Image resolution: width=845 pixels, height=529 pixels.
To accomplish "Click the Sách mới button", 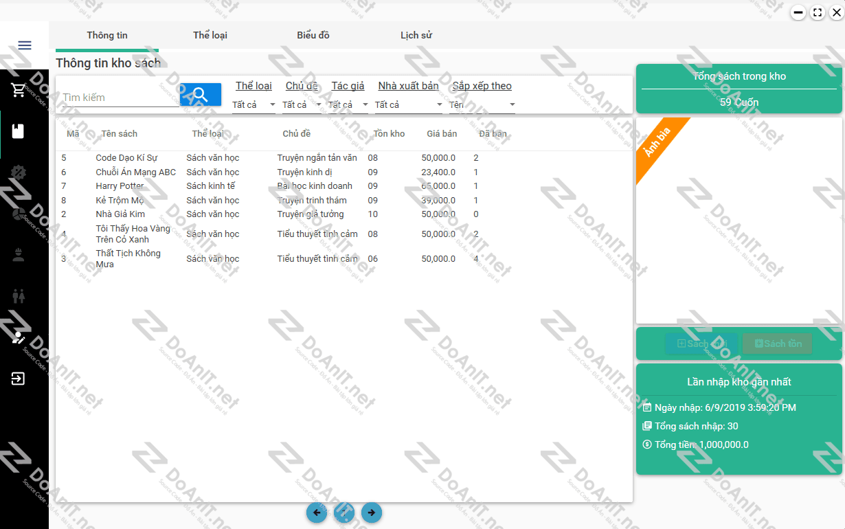I will click(x=701, y=344).
